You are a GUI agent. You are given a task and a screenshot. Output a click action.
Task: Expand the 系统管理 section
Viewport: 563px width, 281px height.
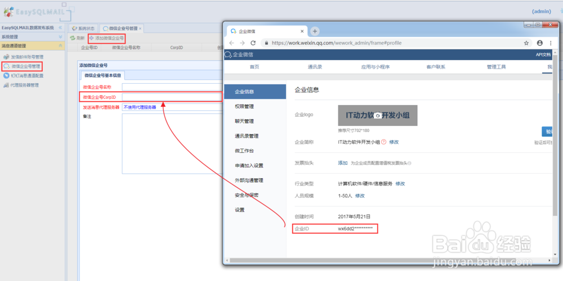(60, 37)
